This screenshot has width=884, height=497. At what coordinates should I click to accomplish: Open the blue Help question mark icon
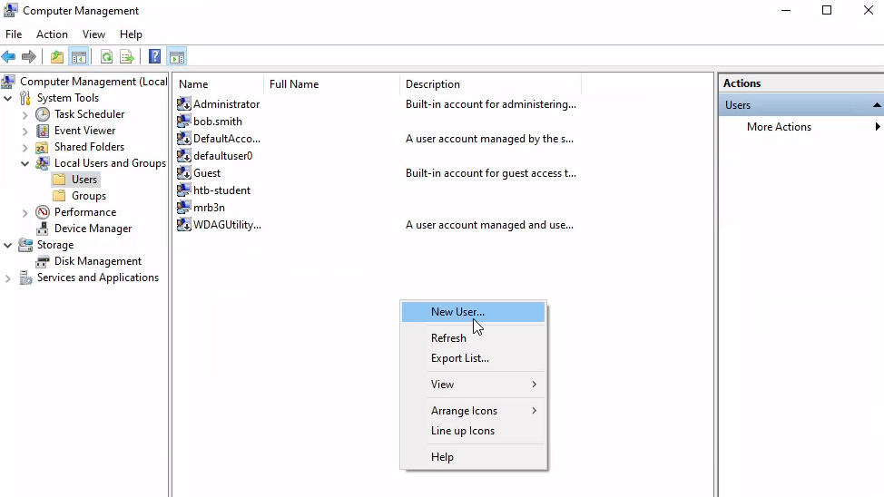[x=154, y=57]
